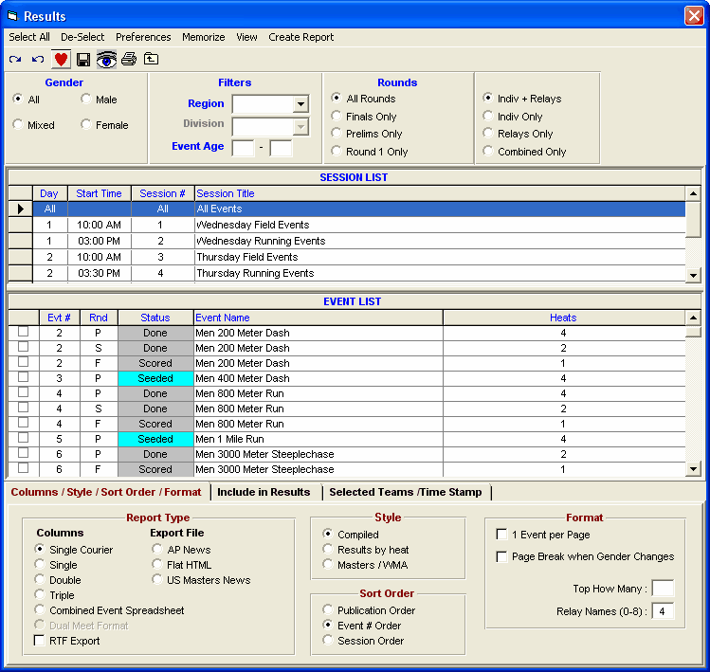Expand the Region dropdown
This screenshot has height=672, width=710.
(x=300, y=104)
